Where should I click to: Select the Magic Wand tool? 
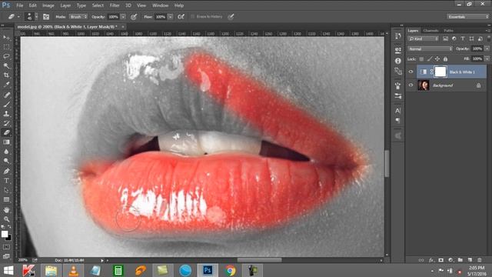pos(6,66)
